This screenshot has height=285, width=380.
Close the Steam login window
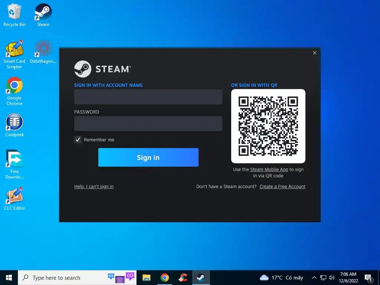(x=315, y=53)
